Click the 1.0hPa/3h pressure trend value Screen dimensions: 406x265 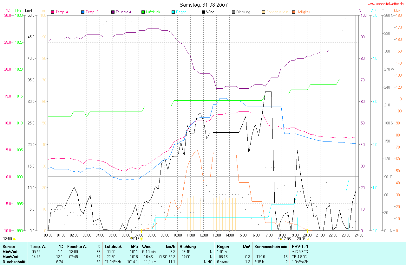click(x=300, y=262)
